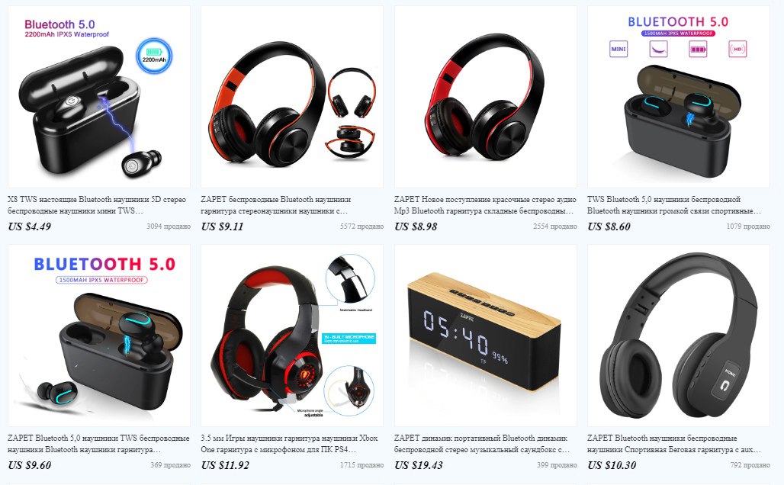The width and height of the screenshot is (784, 485).
Task: Click the 2200mAh battery badge icon
Action: pos(154,56)
